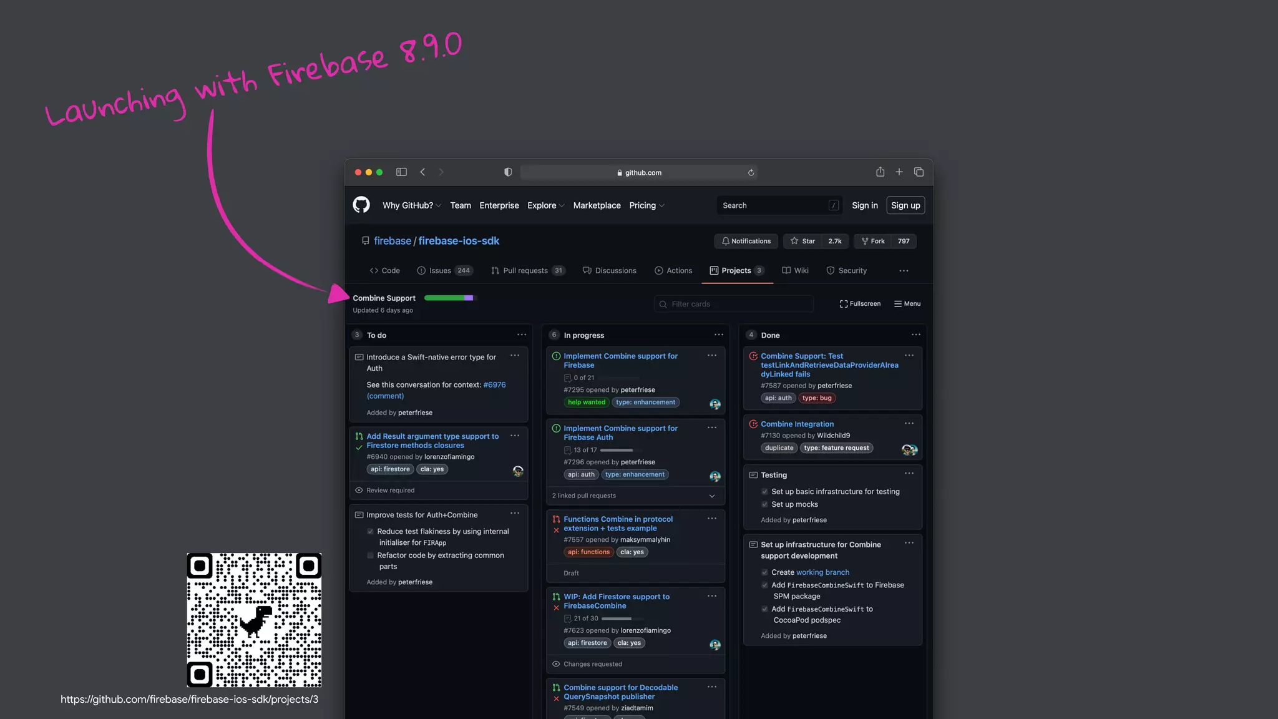Viewport: 1278px width, 719px height.
Task: Expand Why GitHub? dropdown
Action: (412, 205)
